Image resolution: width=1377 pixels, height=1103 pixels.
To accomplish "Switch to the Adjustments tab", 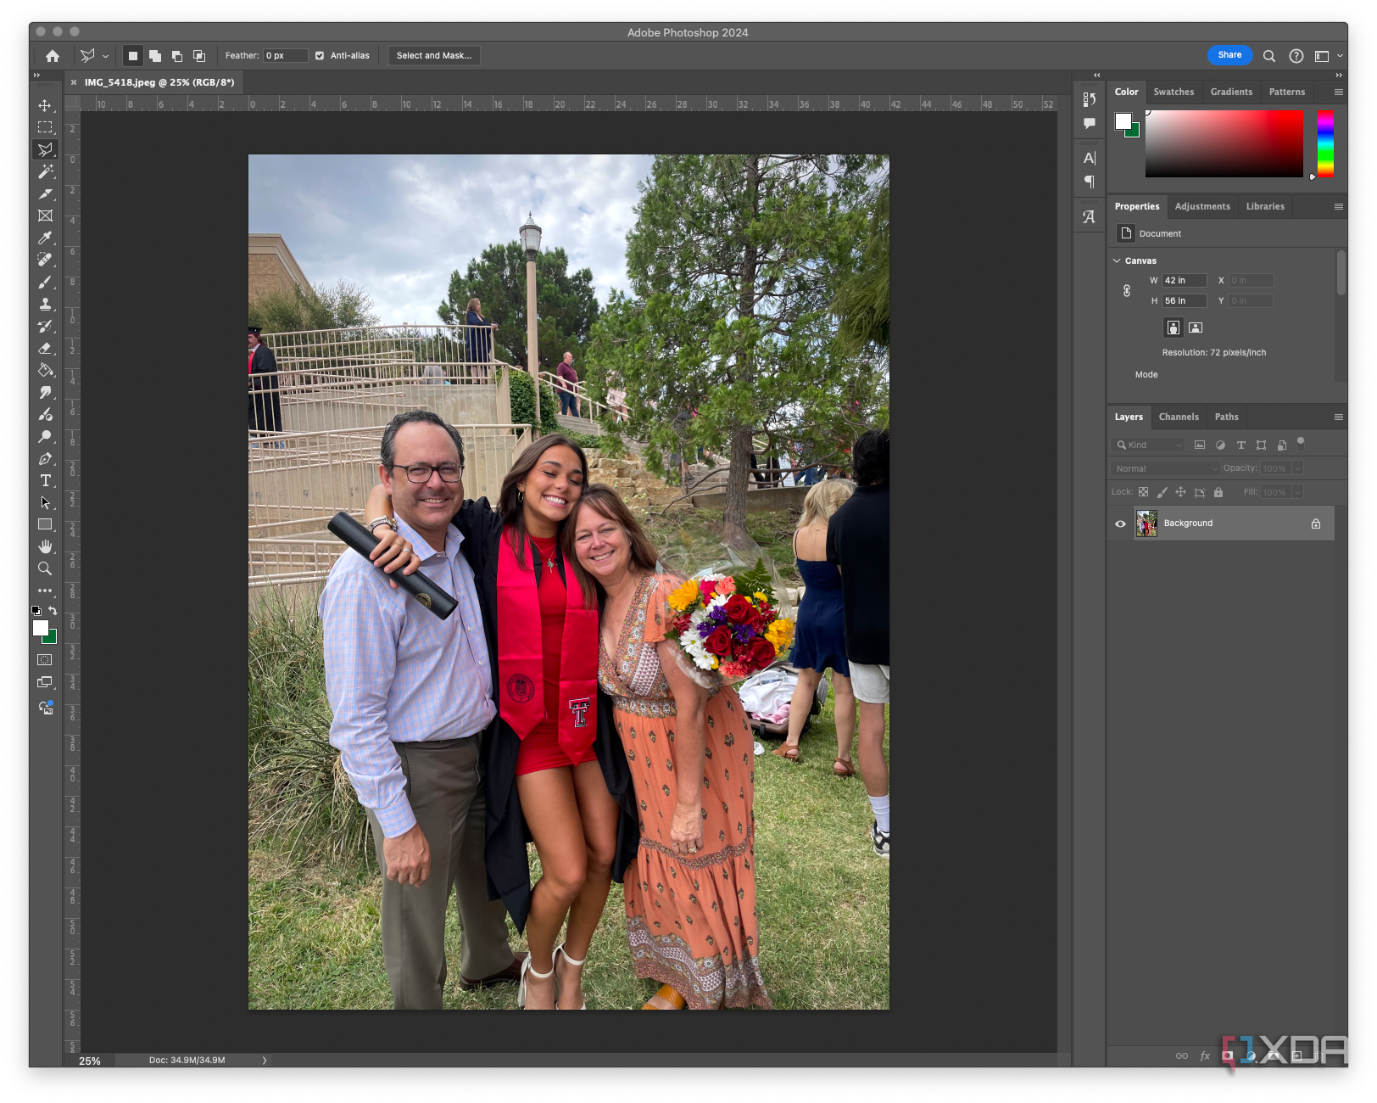I will (x=1201, y=206).
